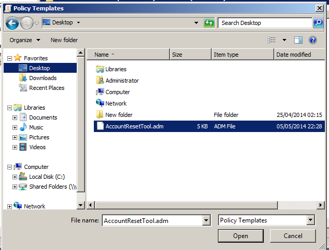Click the search magnifier icon
This screenshot has height=250, width=329.
click(318, 23)
